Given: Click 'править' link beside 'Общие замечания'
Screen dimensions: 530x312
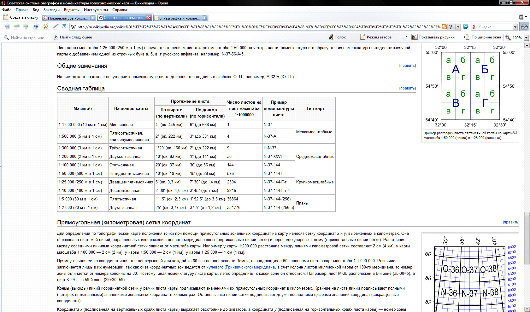Looking at the screenshot, I should (x=408, y=66).
